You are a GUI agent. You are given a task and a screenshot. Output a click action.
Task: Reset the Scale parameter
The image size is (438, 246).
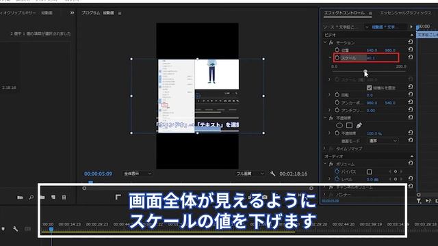(x=411, y=57)
